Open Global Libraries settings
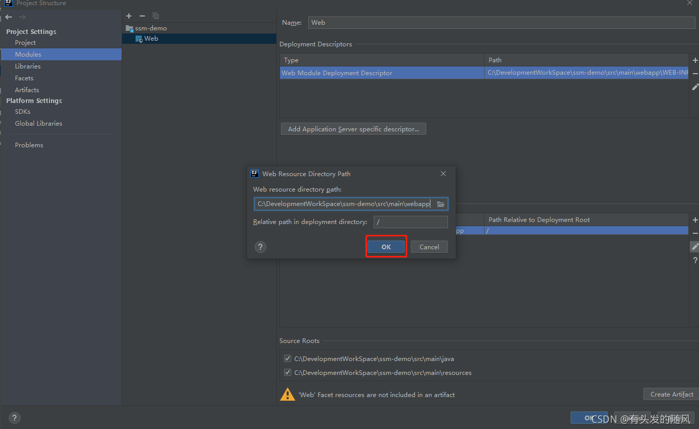Image resolution: width=699 pixels, height=429 pixels. pos(39,123)
